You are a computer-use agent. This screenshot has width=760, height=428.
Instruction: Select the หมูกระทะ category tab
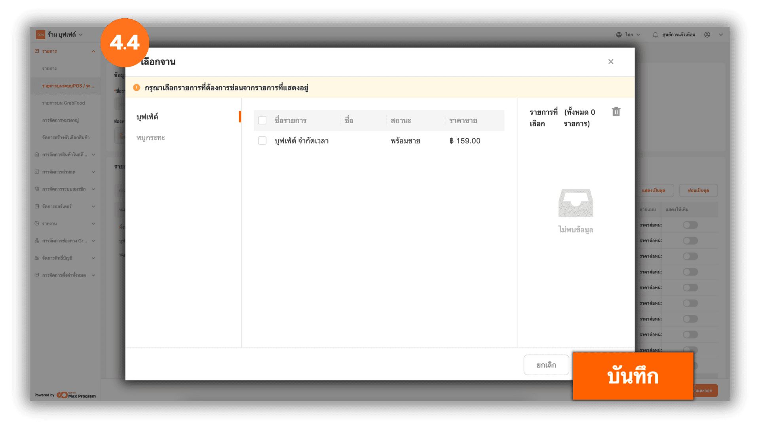(x=150, y=138)
